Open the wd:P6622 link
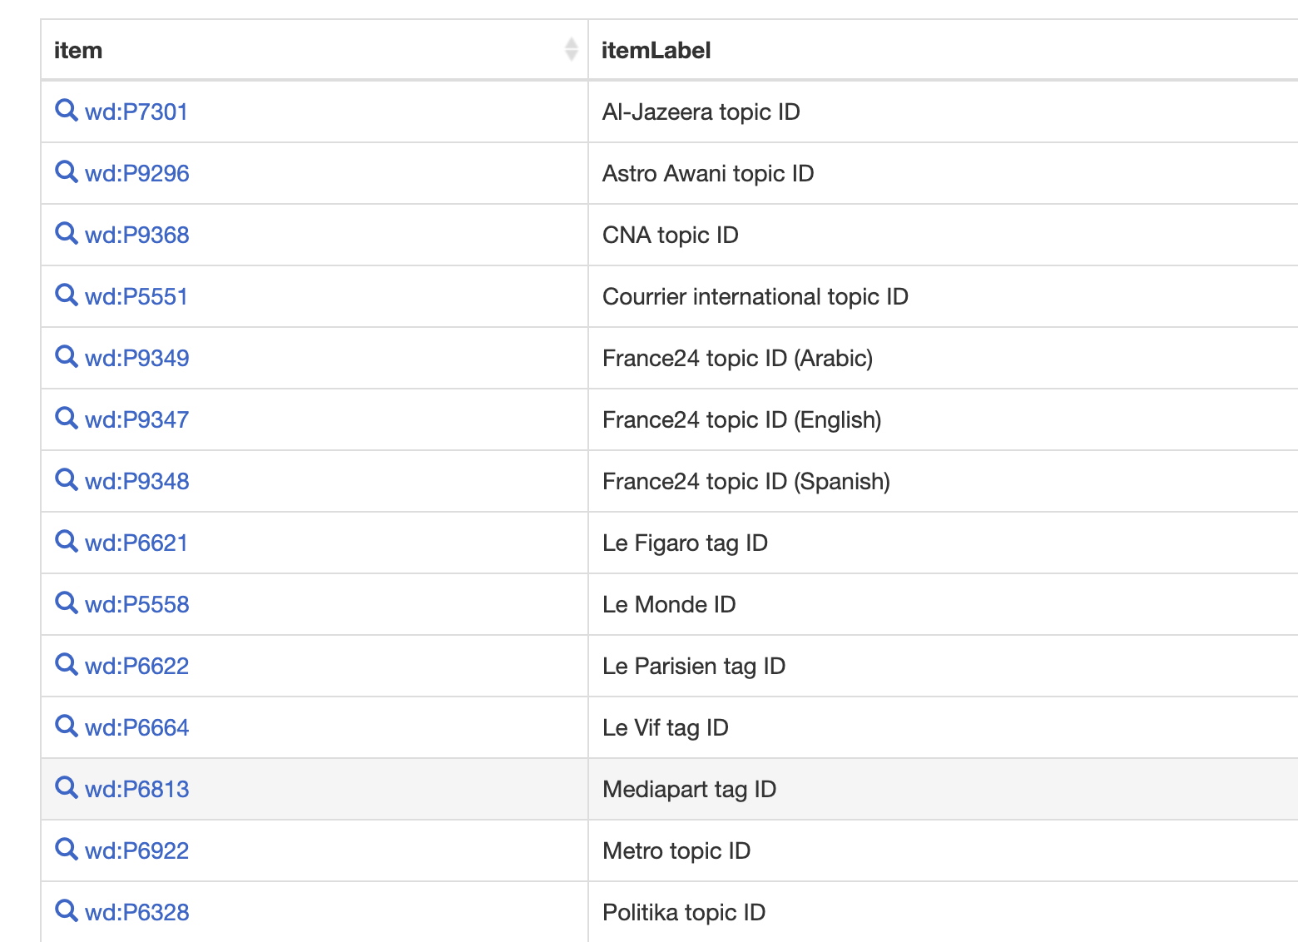 [x=136, y=666]
